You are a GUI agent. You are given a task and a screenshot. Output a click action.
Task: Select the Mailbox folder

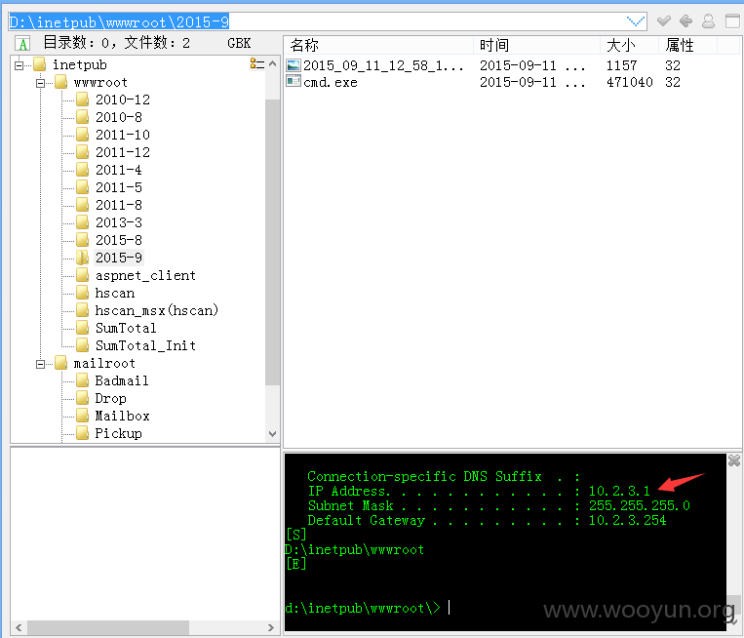pyautogui.click(x=123, y=416)
